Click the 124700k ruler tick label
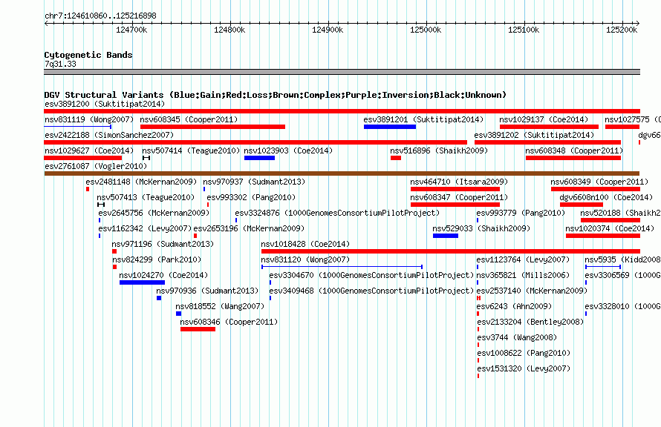661x427 pixels. 131,30
